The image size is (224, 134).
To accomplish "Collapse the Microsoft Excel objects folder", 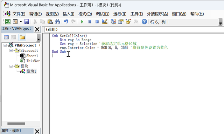I will click(11, 50).
